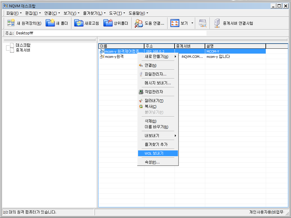Select 삭제(D) in context menu
This screenshot has height=218, width=291.
pos(158,121)
